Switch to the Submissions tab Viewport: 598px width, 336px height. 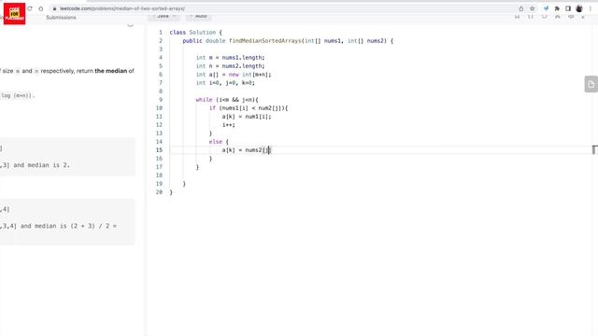[61, 18]
